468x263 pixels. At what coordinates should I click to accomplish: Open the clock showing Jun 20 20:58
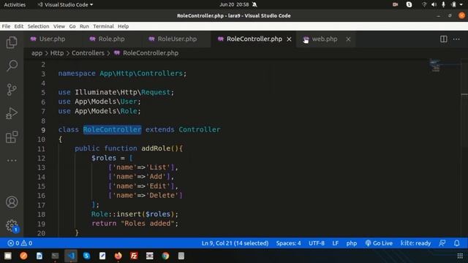point(234,4)
